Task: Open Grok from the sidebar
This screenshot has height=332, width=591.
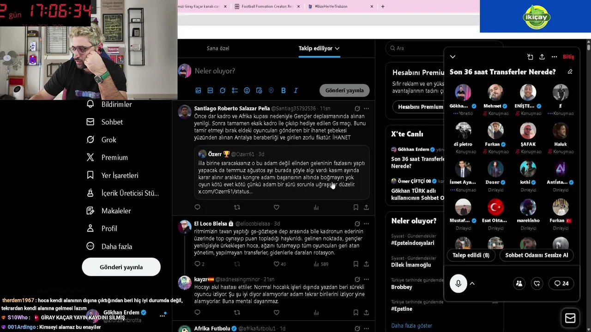Action: pos(101,140)
